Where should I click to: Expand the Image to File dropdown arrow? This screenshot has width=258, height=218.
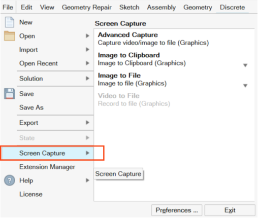pyautogui.click(x=245, y=86)
